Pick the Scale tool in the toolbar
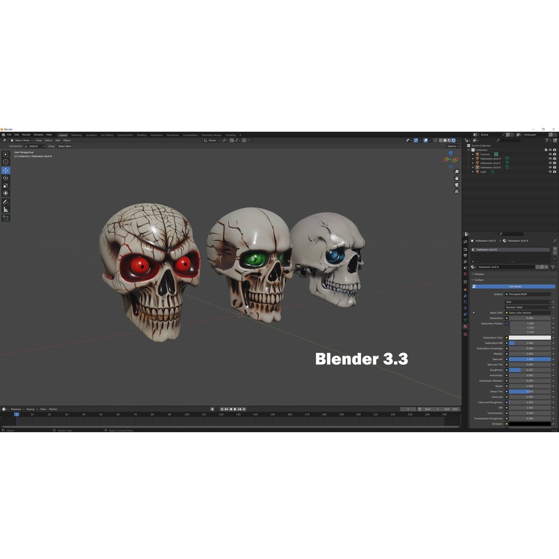This screenshot has height=559, width=559. click(x=6, y=185)
